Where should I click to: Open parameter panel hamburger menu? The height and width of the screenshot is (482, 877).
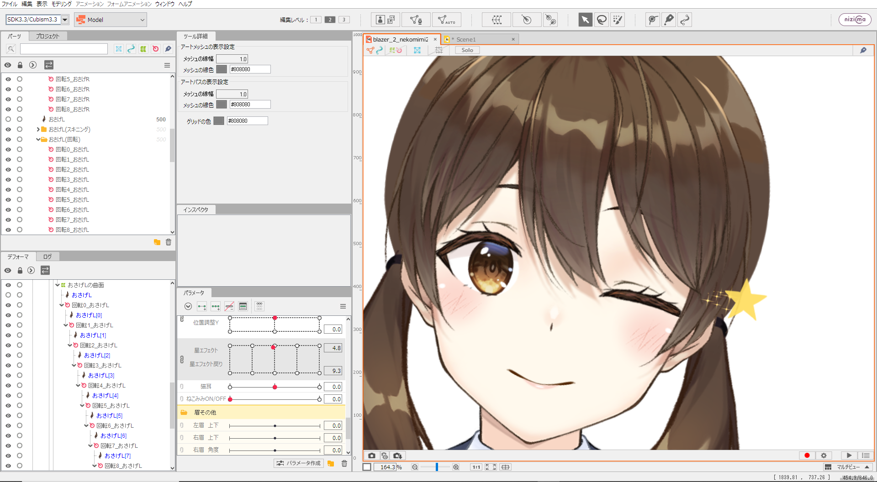[343, 306]
